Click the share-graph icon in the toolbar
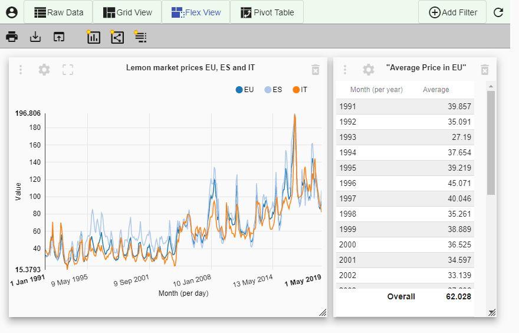The width and height of the screenshot is (519, 333). point(117,37)
